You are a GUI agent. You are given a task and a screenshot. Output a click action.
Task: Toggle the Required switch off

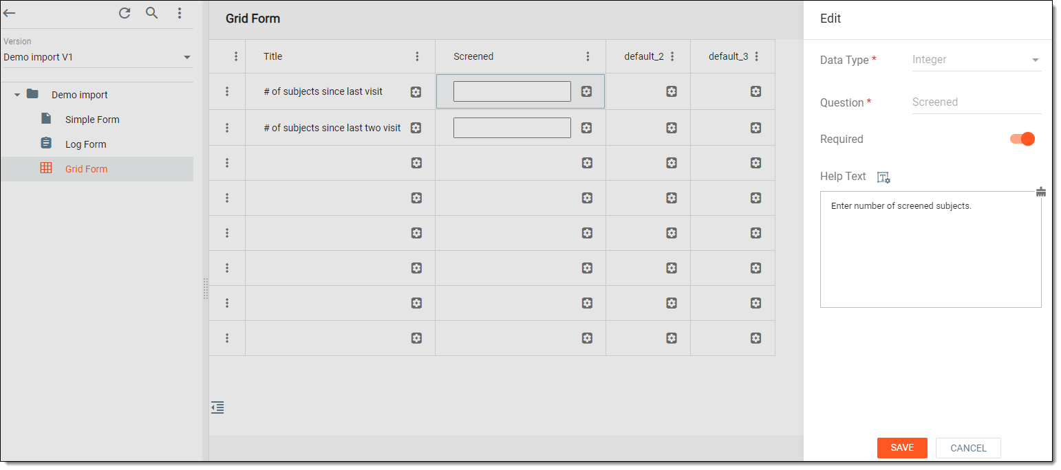point(1022,139)
